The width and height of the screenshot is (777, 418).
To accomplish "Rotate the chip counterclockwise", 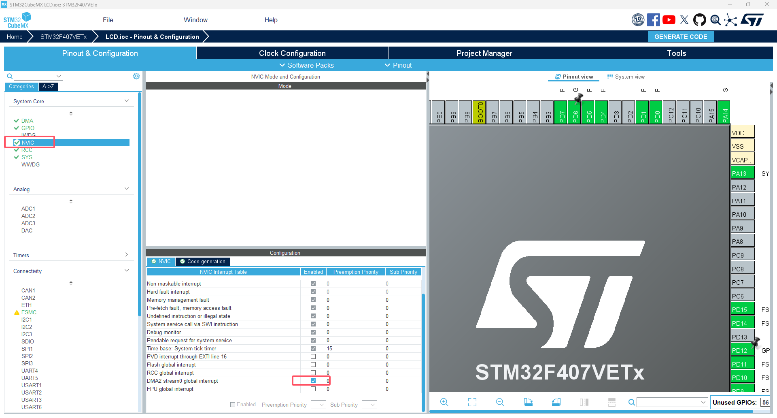I will click(556, 402).
